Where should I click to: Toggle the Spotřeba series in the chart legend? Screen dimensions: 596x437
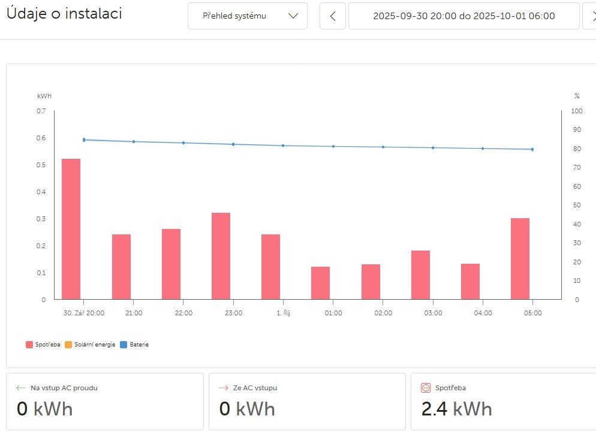click(x=48, y=345)
